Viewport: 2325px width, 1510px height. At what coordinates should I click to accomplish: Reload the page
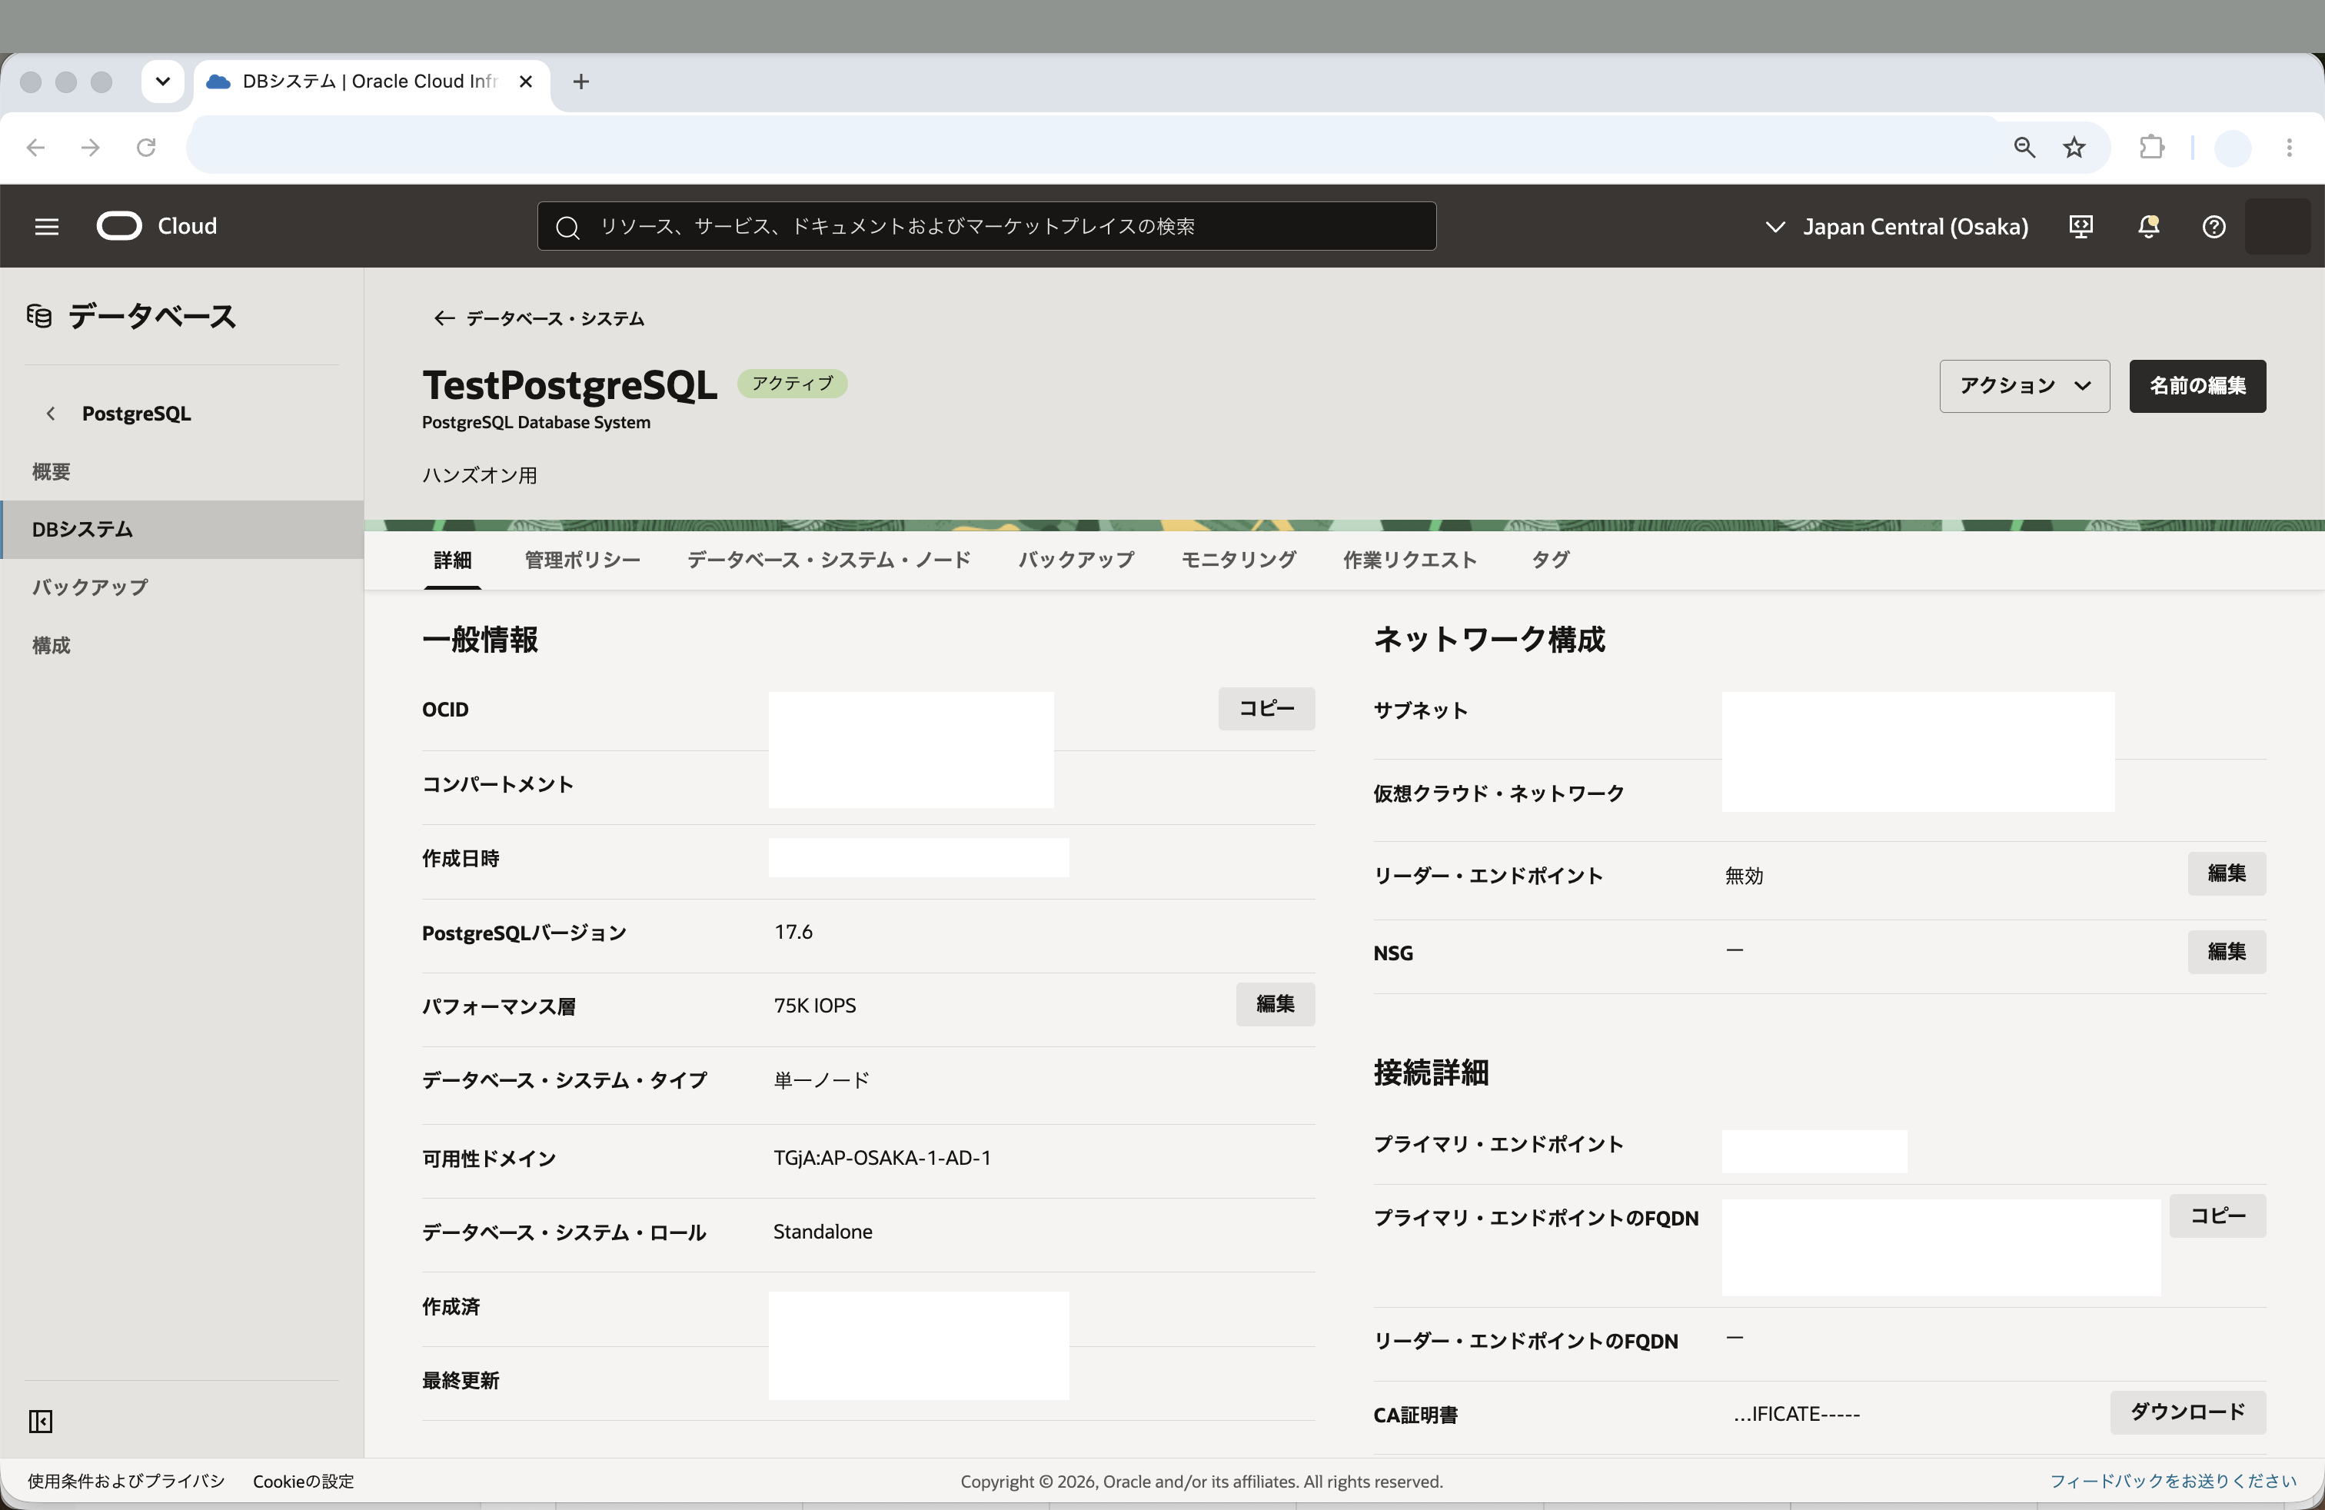point(147,148)
